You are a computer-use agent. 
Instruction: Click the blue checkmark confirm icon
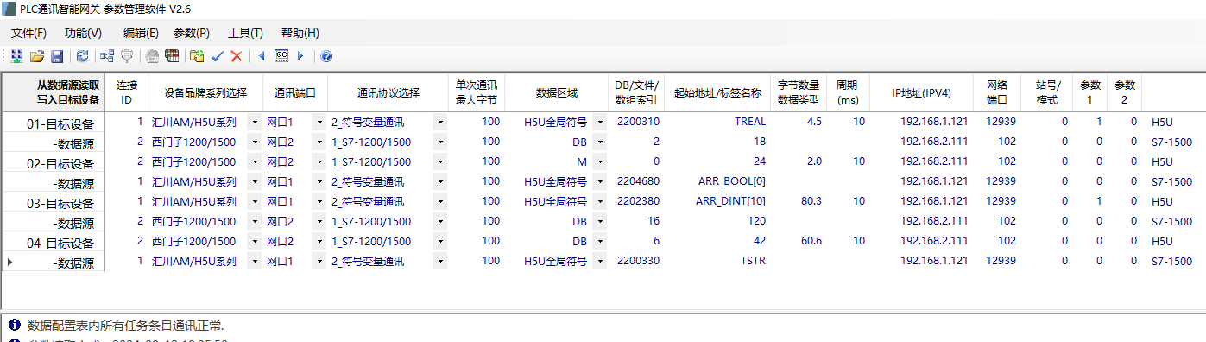coord(218,56)
